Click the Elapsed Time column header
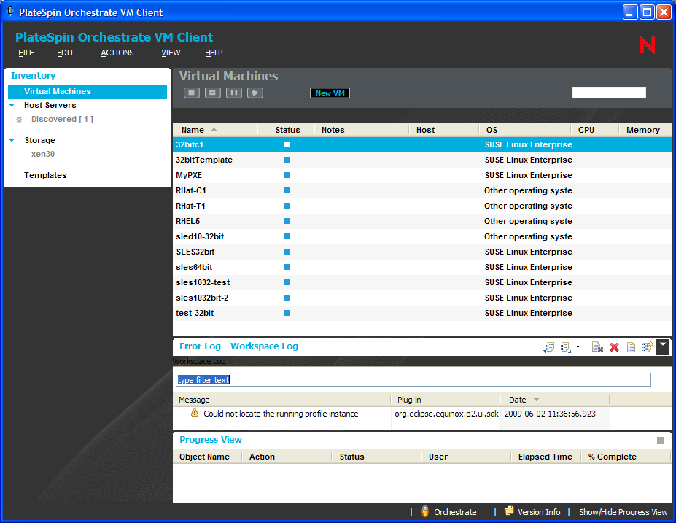Image resolution: width=676 pixels, height=523 pixels. [545, 457]
